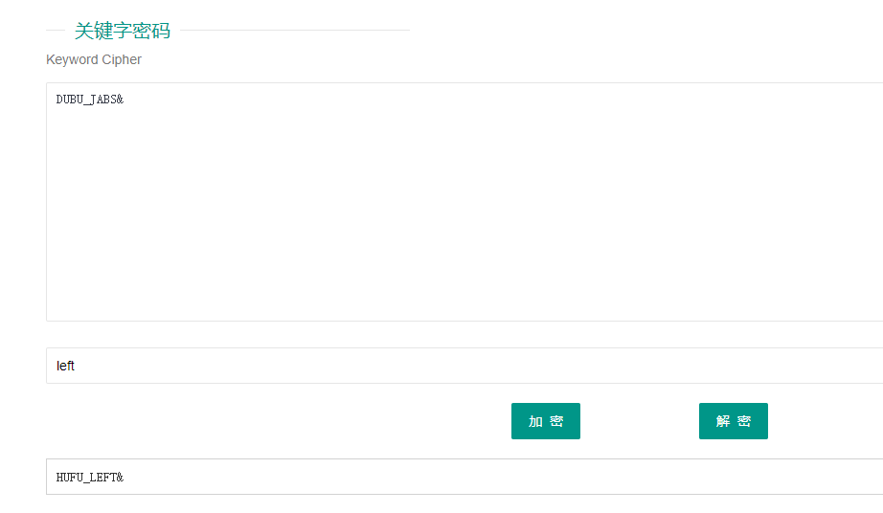Viewport: 883px width, 513px height.
Task: Focus the ciphertext textarea containing DUBU_JABS&
Action: click(464, 202)
